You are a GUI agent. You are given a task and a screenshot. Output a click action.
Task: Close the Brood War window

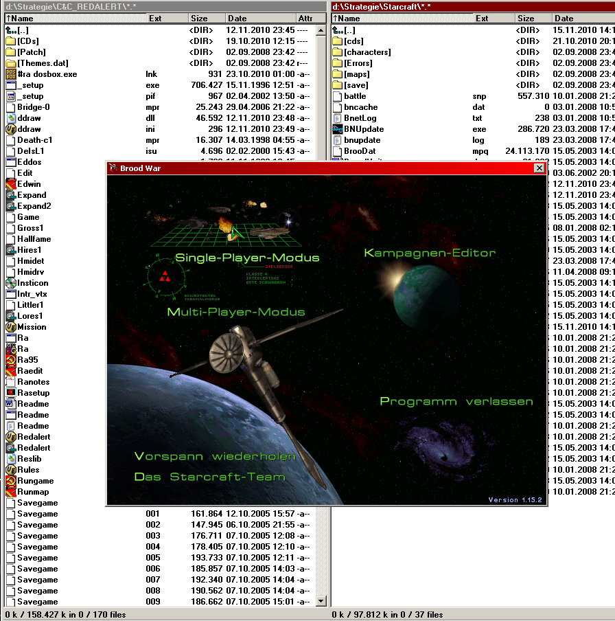[x=539, y=168]
